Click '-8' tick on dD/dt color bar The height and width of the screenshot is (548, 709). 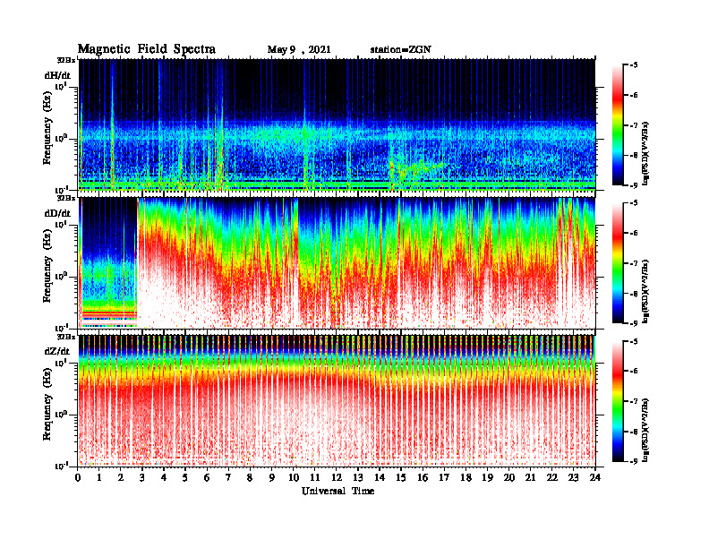(634, 294)
